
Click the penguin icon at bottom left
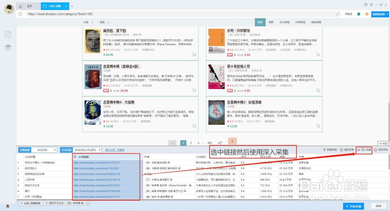(8, 206)
